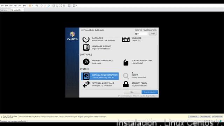Click Never Remind Me button
Image resolution: width=224 pixels, height=126 pixels.
[217, 117]
